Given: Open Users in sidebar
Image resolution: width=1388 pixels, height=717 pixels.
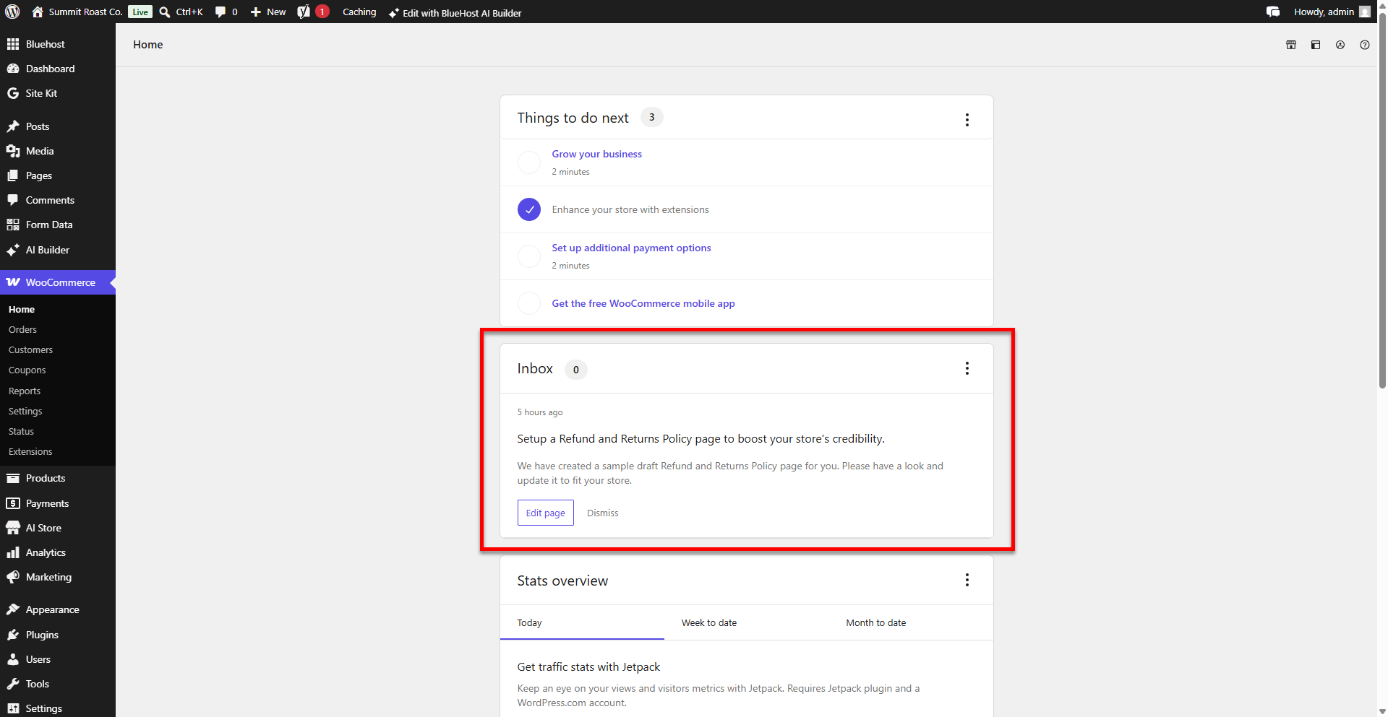Looking at the screenshot, I should [58, 659].
